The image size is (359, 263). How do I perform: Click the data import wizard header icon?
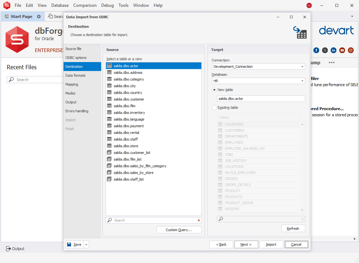pos(300,33)
